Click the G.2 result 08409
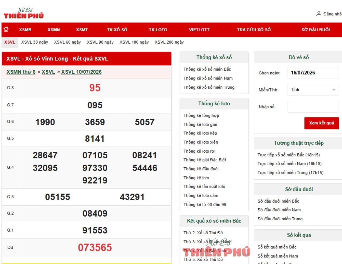Viewport: 342px width, 264px height. tap(95, 213)
